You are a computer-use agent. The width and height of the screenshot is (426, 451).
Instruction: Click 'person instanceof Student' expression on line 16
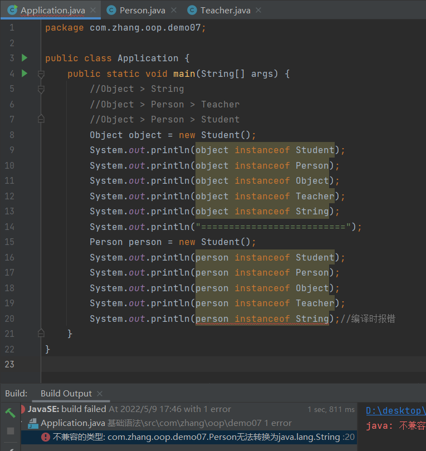(x=265, y=257)
